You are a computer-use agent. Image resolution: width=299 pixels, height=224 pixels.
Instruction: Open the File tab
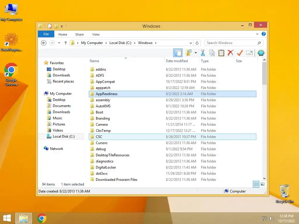46,34
